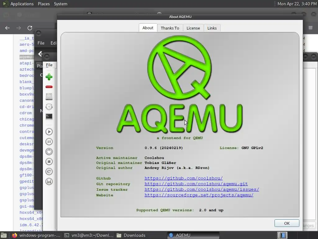Click the back arrow in the file manager window

coord(40,54)
